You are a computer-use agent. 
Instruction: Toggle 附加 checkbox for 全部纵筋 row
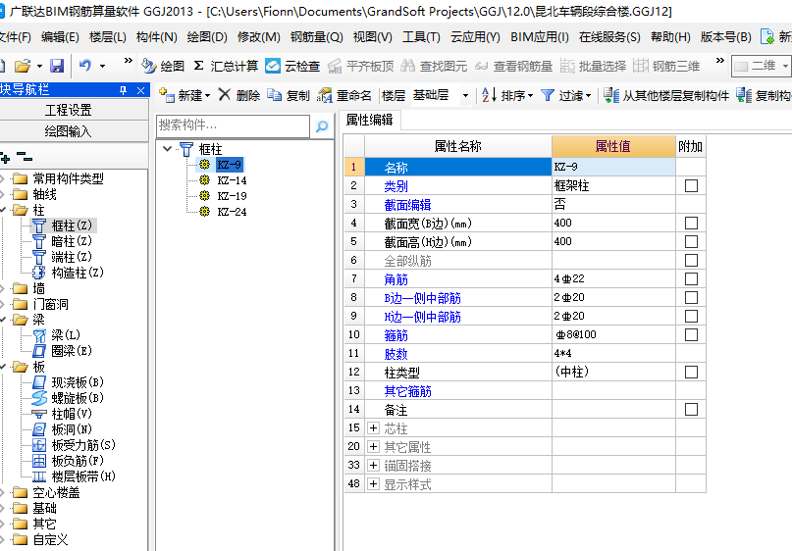click(x=691, y=261)
